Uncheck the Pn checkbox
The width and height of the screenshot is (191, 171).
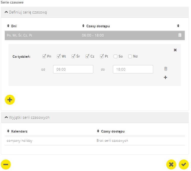coord(44,56)
